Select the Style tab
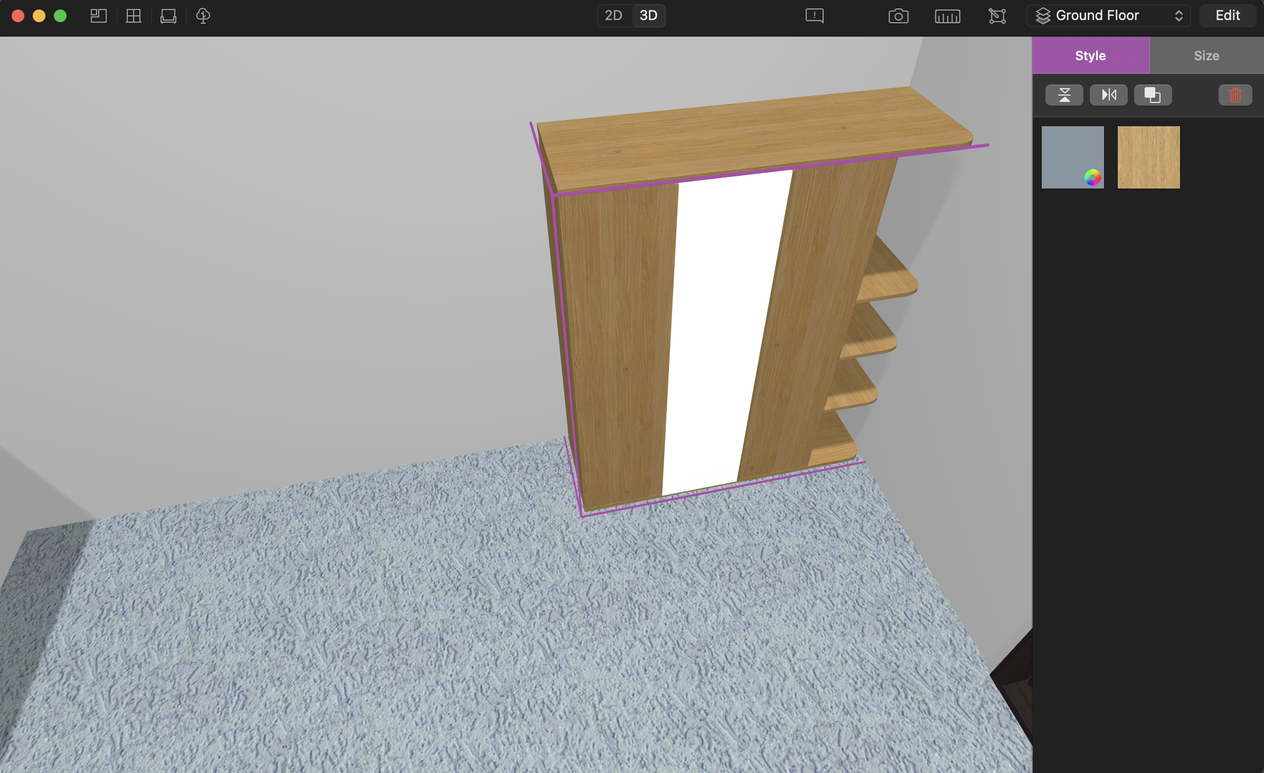1264x773 pixels. tap(1090, 55)
